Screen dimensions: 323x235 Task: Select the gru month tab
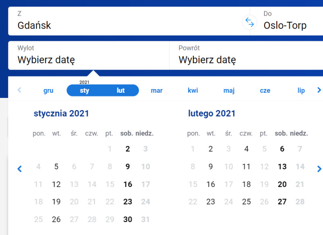click(48, 90)
